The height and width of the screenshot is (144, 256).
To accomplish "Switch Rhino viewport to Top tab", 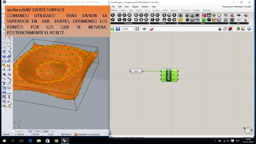I will click(30, 131).
